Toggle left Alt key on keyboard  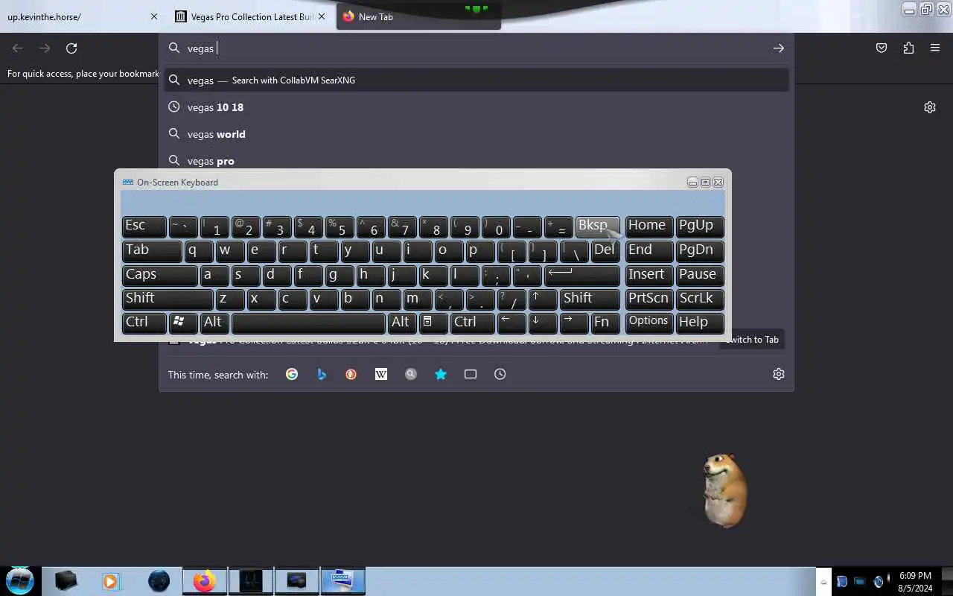point(215,322)
